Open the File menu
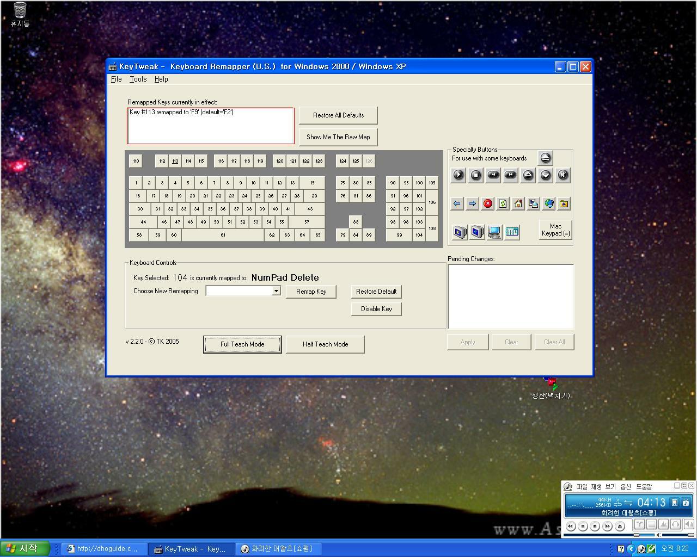Image resolution: width=697 pixels, height=557 pixels. (116, 79)
